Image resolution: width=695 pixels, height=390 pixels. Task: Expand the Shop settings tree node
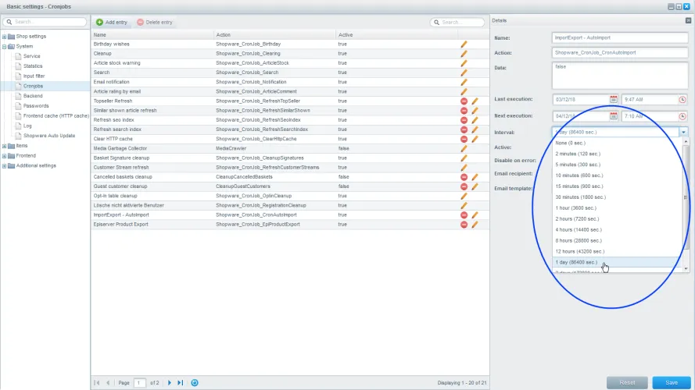5,37
